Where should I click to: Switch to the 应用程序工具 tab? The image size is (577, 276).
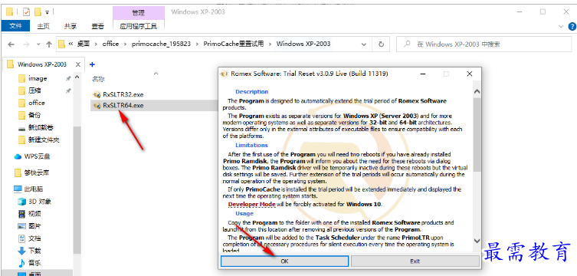click(x=139, y=26)
